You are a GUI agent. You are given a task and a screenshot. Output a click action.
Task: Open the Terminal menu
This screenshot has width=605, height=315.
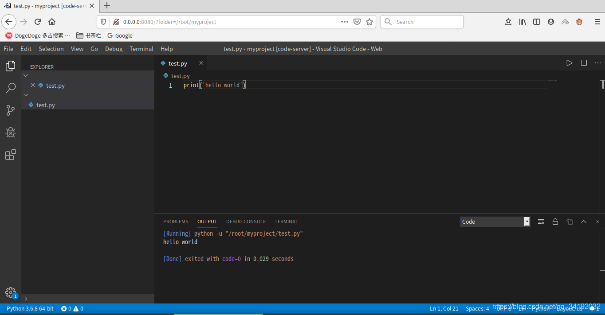tap(141, 49)
